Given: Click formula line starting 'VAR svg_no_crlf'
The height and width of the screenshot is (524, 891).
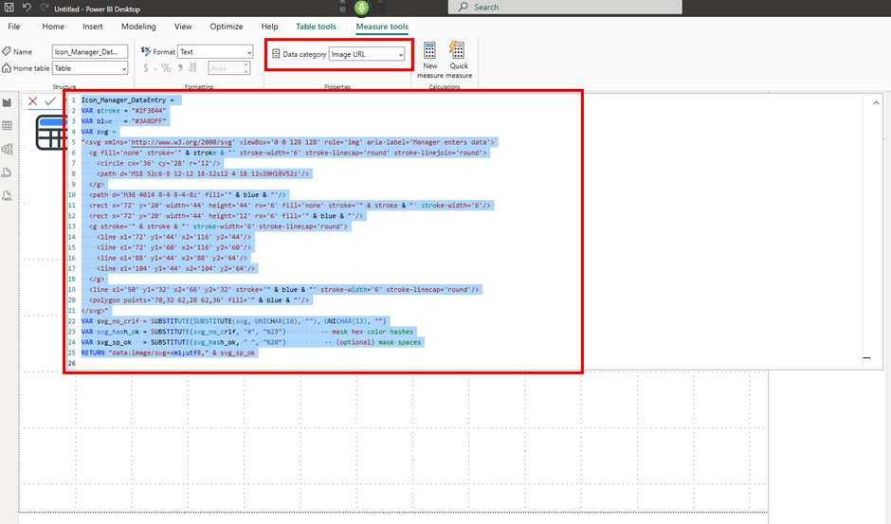Looking at the screenshot, I should click(233, 321).
